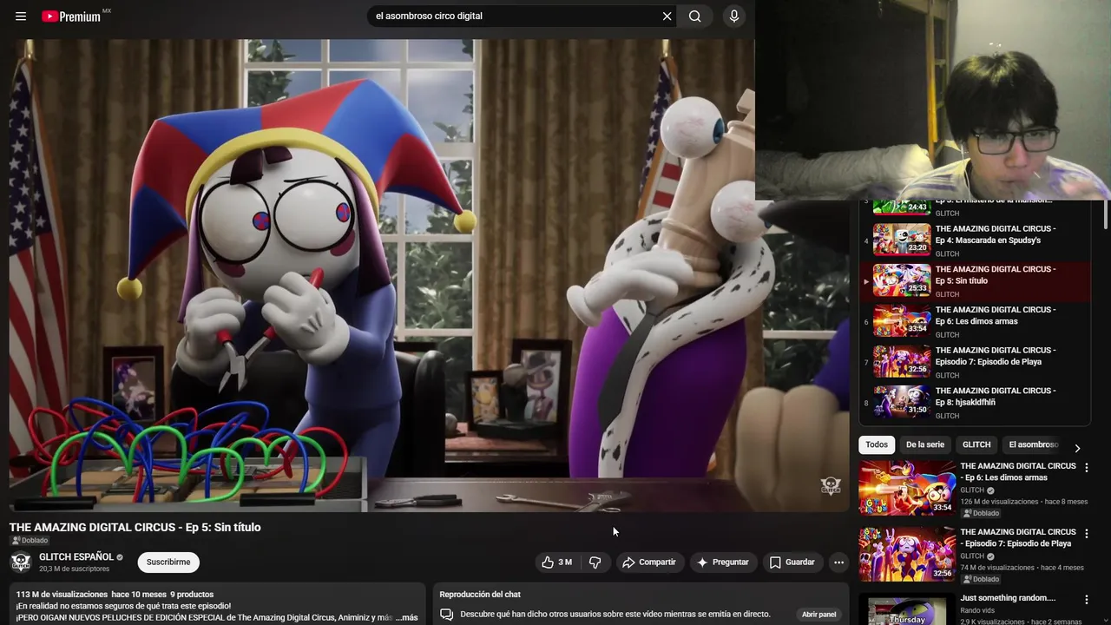The image size is (1111, 625).
Task: Select the 'El asombroso' chip
Action: (1033, 445)
